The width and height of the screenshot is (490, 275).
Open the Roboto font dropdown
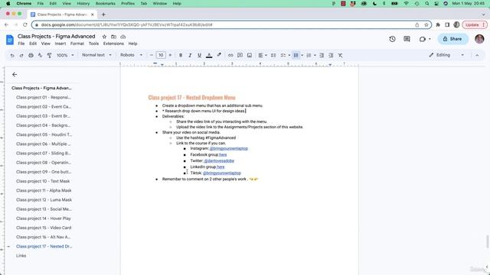(131, 55)
